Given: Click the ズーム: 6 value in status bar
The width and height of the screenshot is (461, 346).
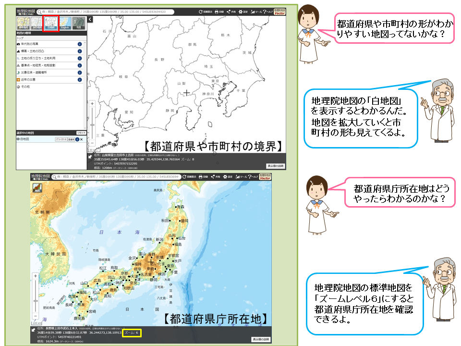Looking at the screenshot, I should (132, 333).
